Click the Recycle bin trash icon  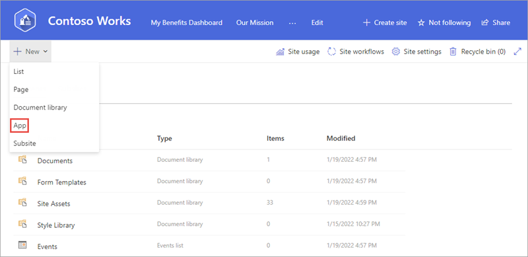coord(453,52)
